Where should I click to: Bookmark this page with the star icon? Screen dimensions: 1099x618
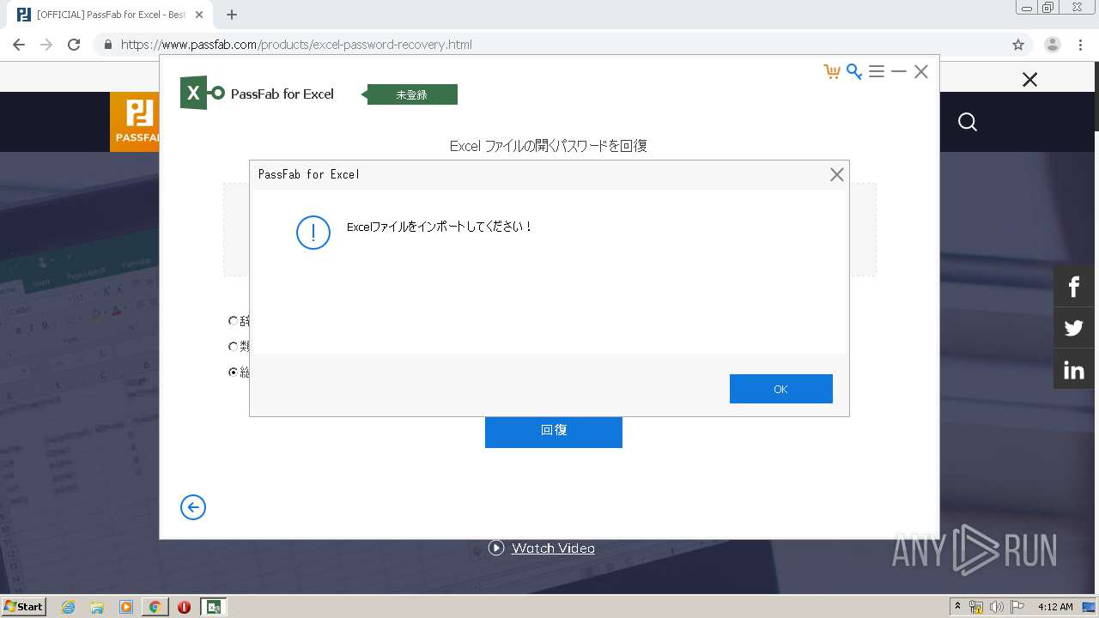pos(1018,45)
